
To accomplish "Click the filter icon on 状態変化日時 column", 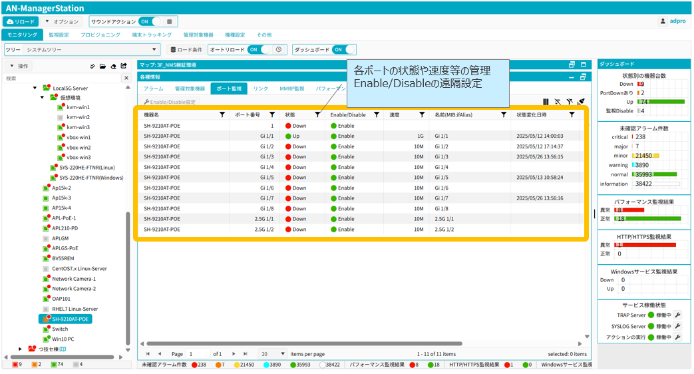I will [572, 115].
